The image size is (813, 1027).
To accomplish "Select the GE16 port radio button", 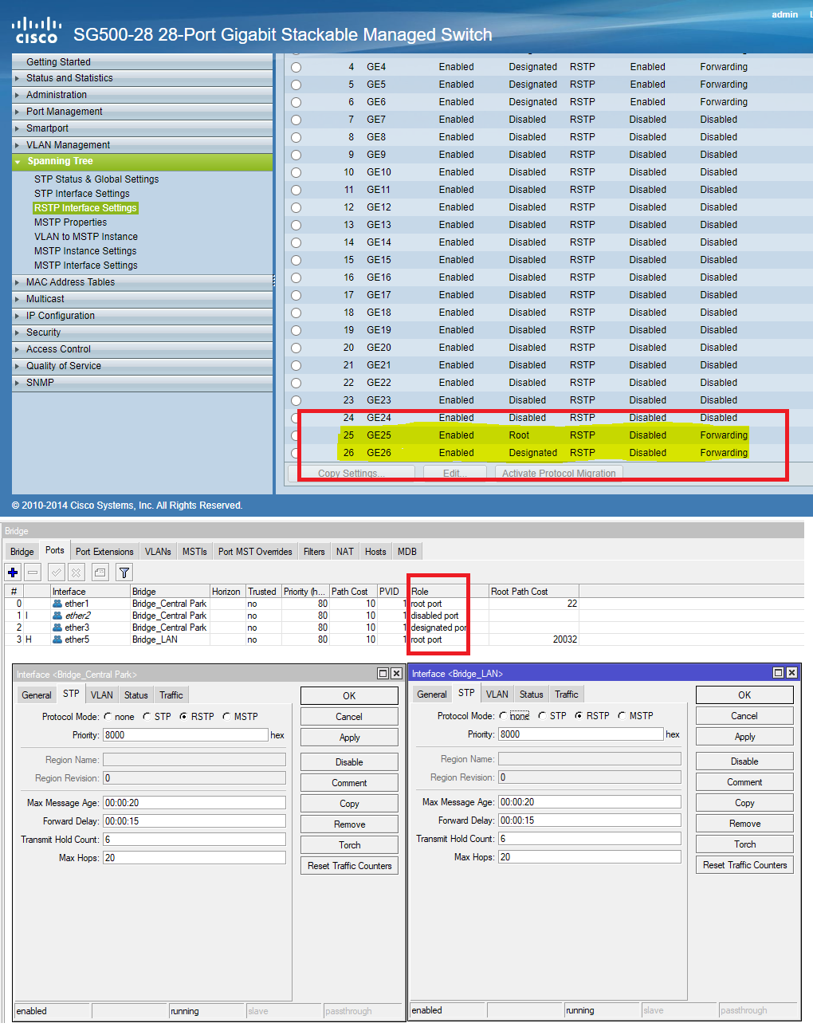I will [x=297, y=278].
